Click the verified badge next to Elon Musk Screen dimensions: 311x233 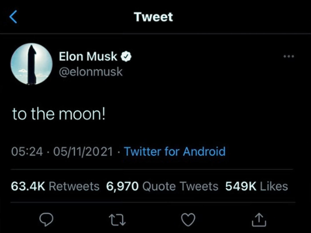click(x=126, y=57)
